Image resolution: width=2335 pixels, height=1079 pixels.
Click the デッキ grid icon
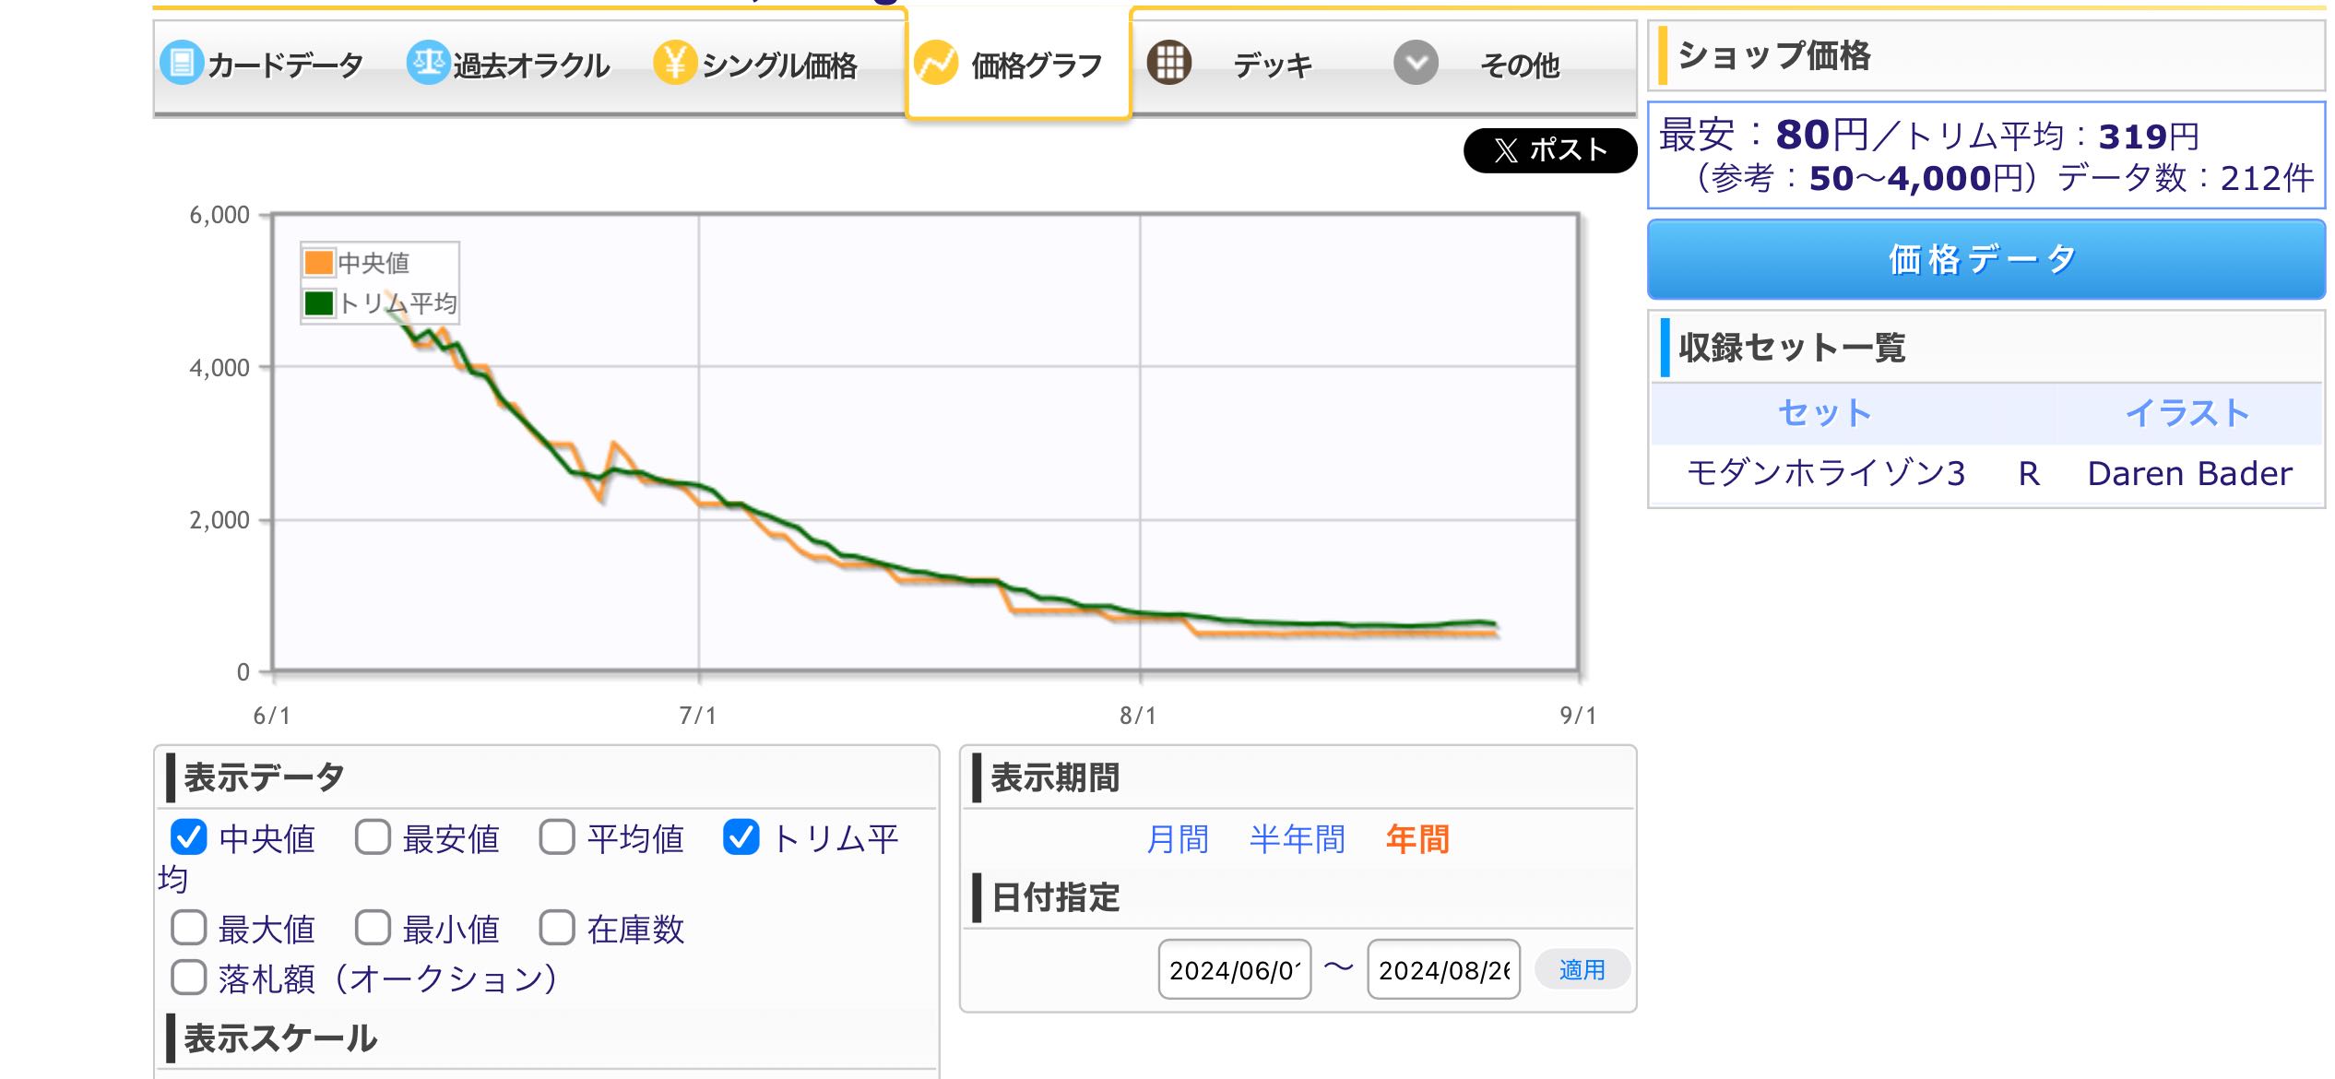1168,64
